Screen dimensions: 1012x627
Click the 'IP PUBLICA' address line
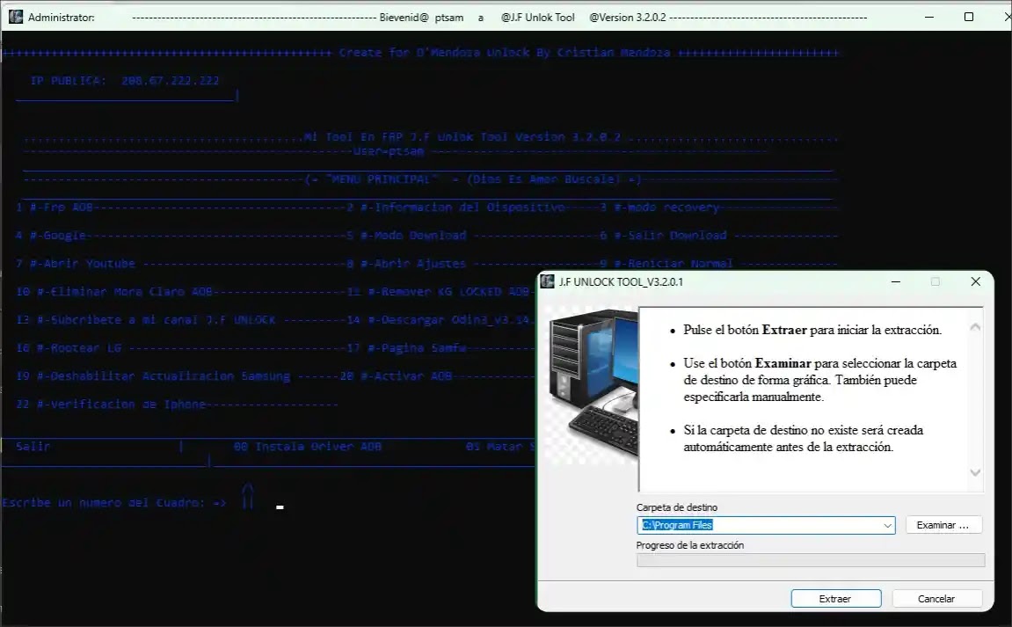(125, 81)
